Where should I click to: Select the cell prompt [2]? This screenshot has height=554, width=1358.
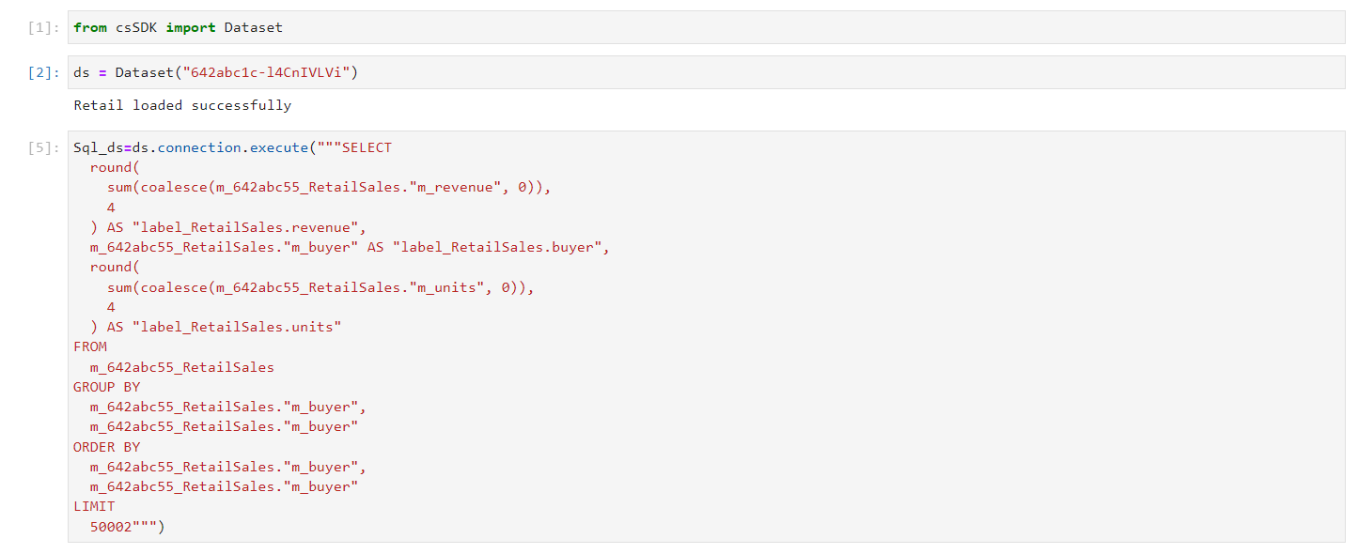pyautogui.click(x=44, y=72)
